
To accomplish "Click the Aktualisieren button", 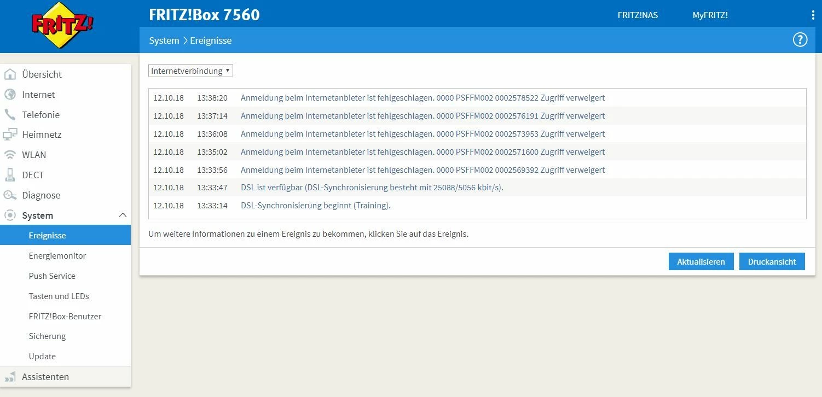I will 701,261.
